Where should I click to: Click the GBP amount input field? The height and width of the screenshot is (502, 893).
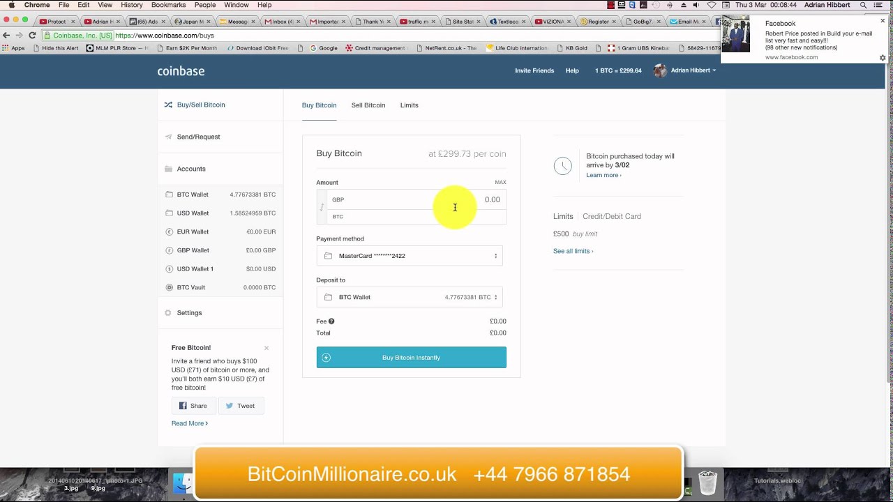click(417, 199)
